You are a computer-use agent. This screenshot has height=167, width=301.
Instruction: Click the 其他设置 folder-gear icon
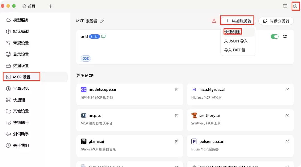[x=8, y=111]
